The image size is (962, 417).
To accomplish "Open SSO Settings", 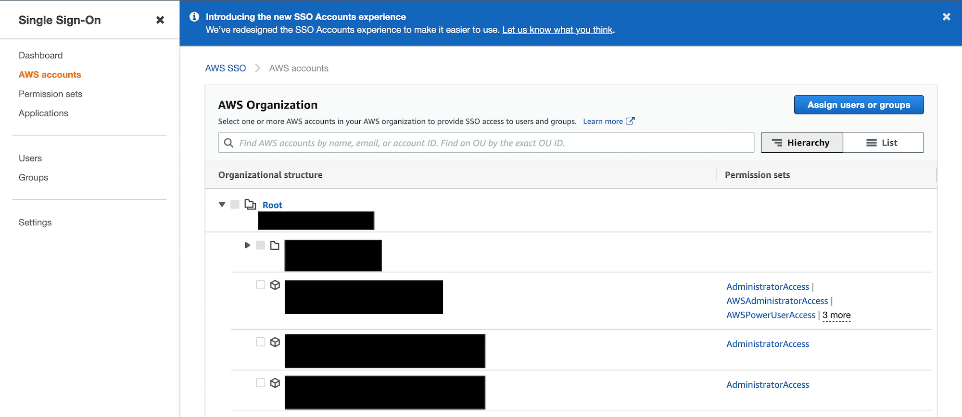I will click(x=35, y=222).
